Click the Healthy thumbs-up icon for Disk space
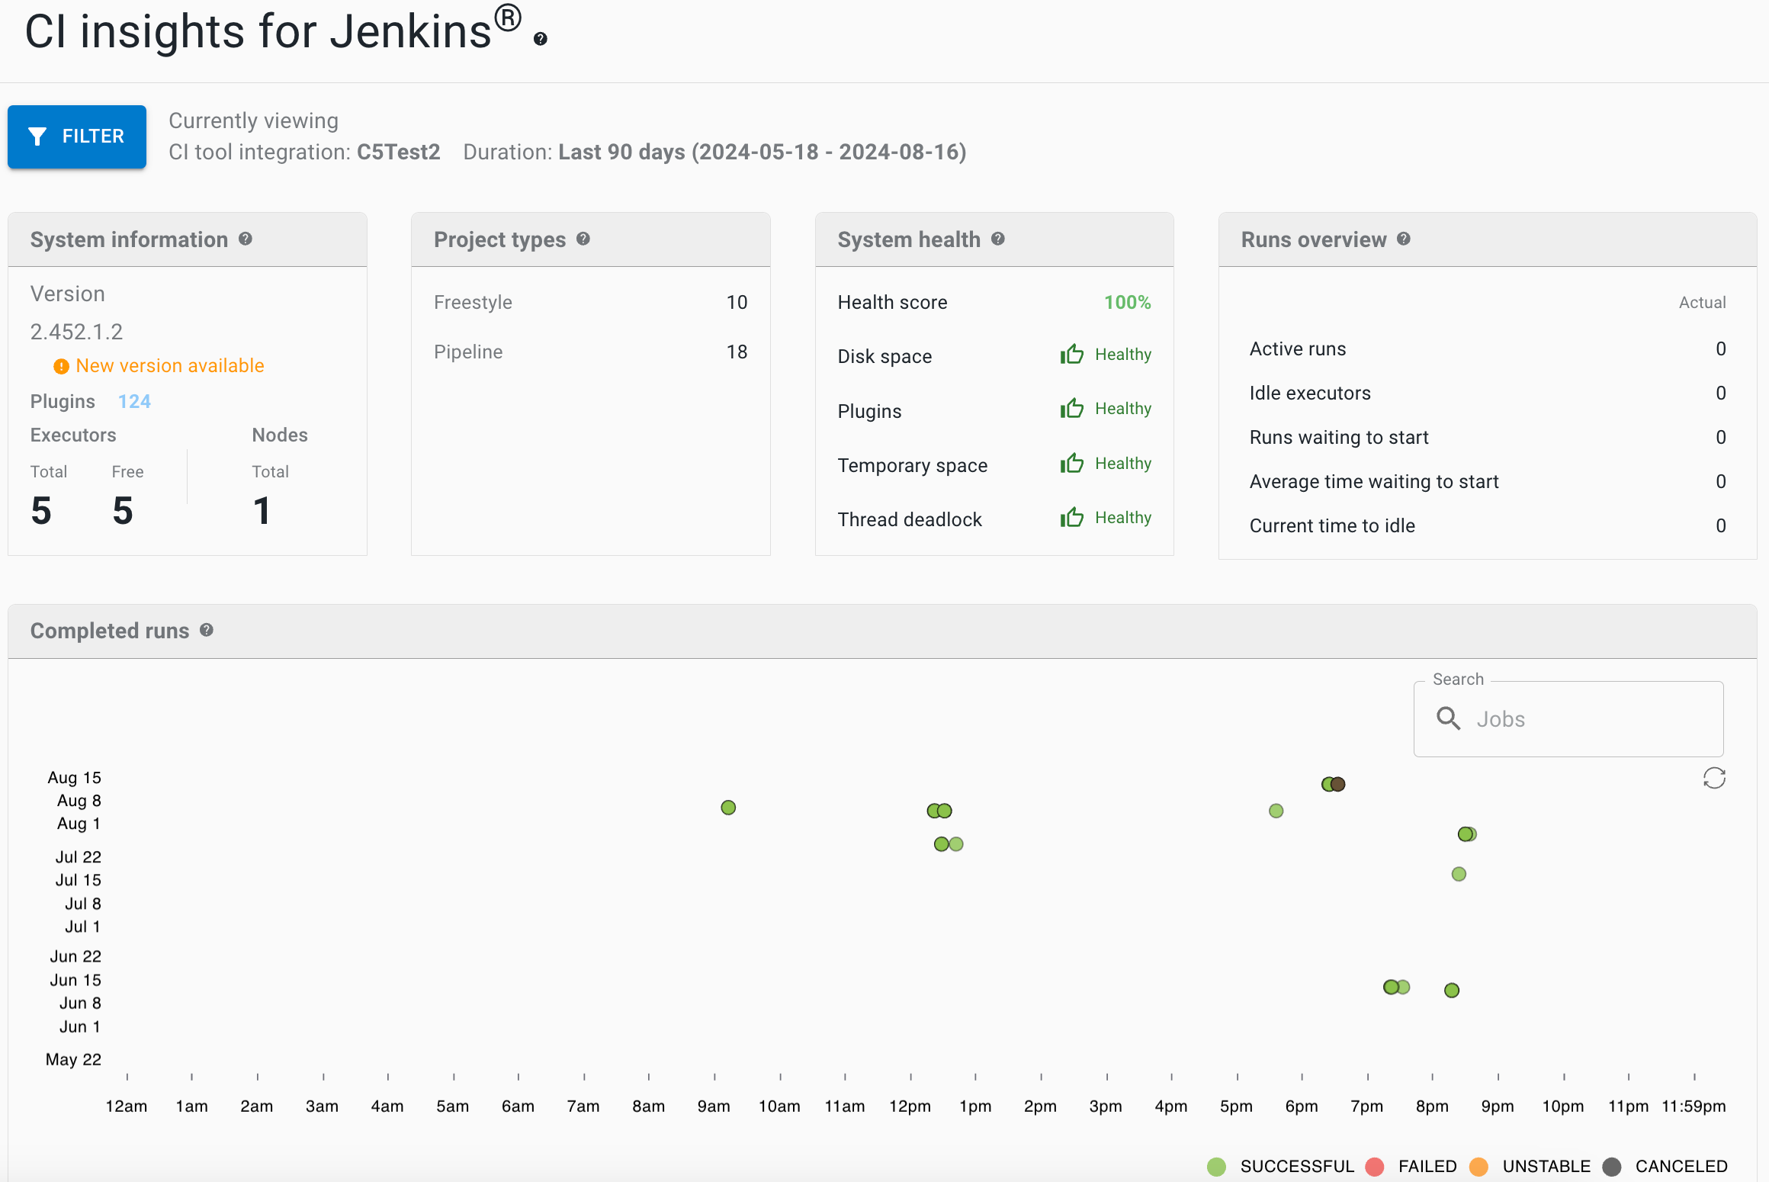Viewport: 1769px width, 1182px height. (x=1072, y=354)
